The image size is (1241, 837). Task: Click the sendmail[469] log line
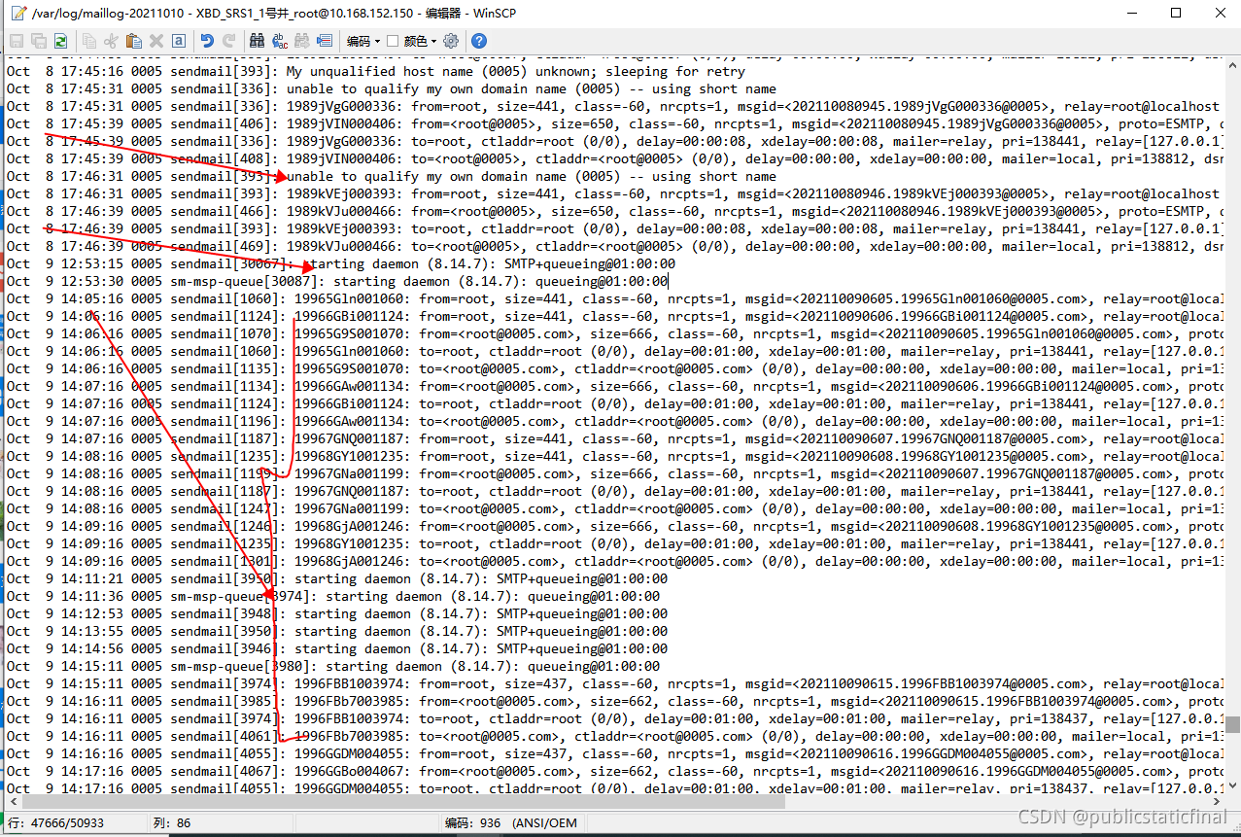click(x=614, y=246)
